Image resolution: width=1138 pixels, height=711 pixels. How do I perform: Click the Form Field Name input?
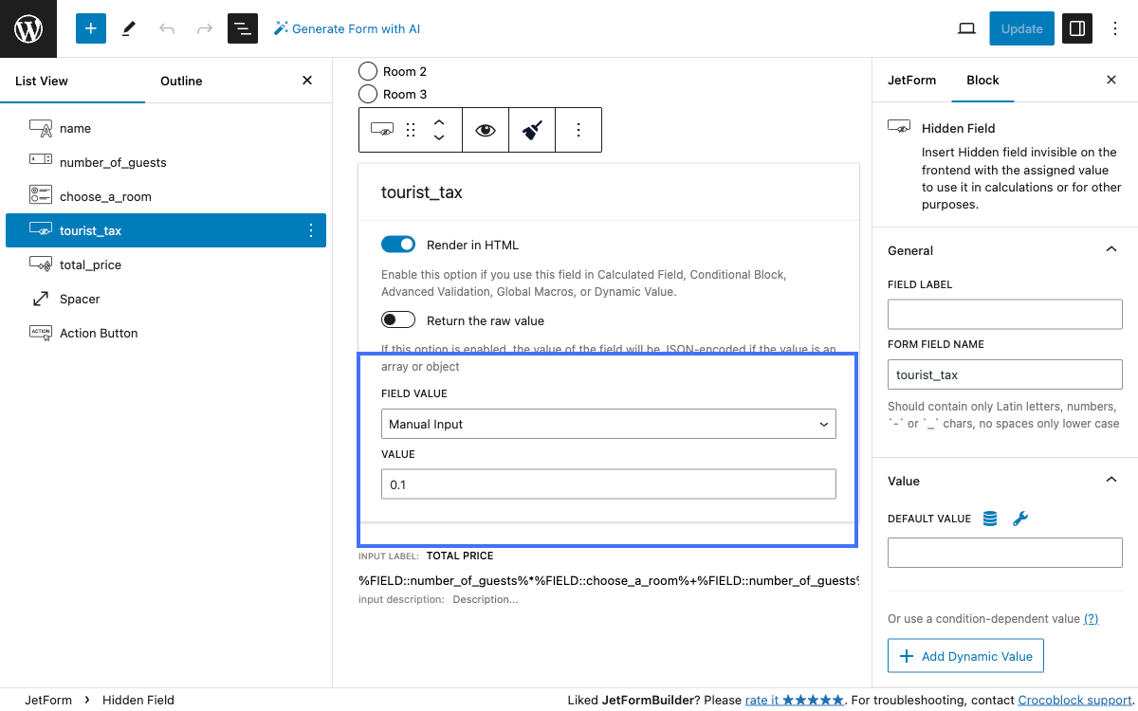pyautogui.click(x=1004, y=374)
